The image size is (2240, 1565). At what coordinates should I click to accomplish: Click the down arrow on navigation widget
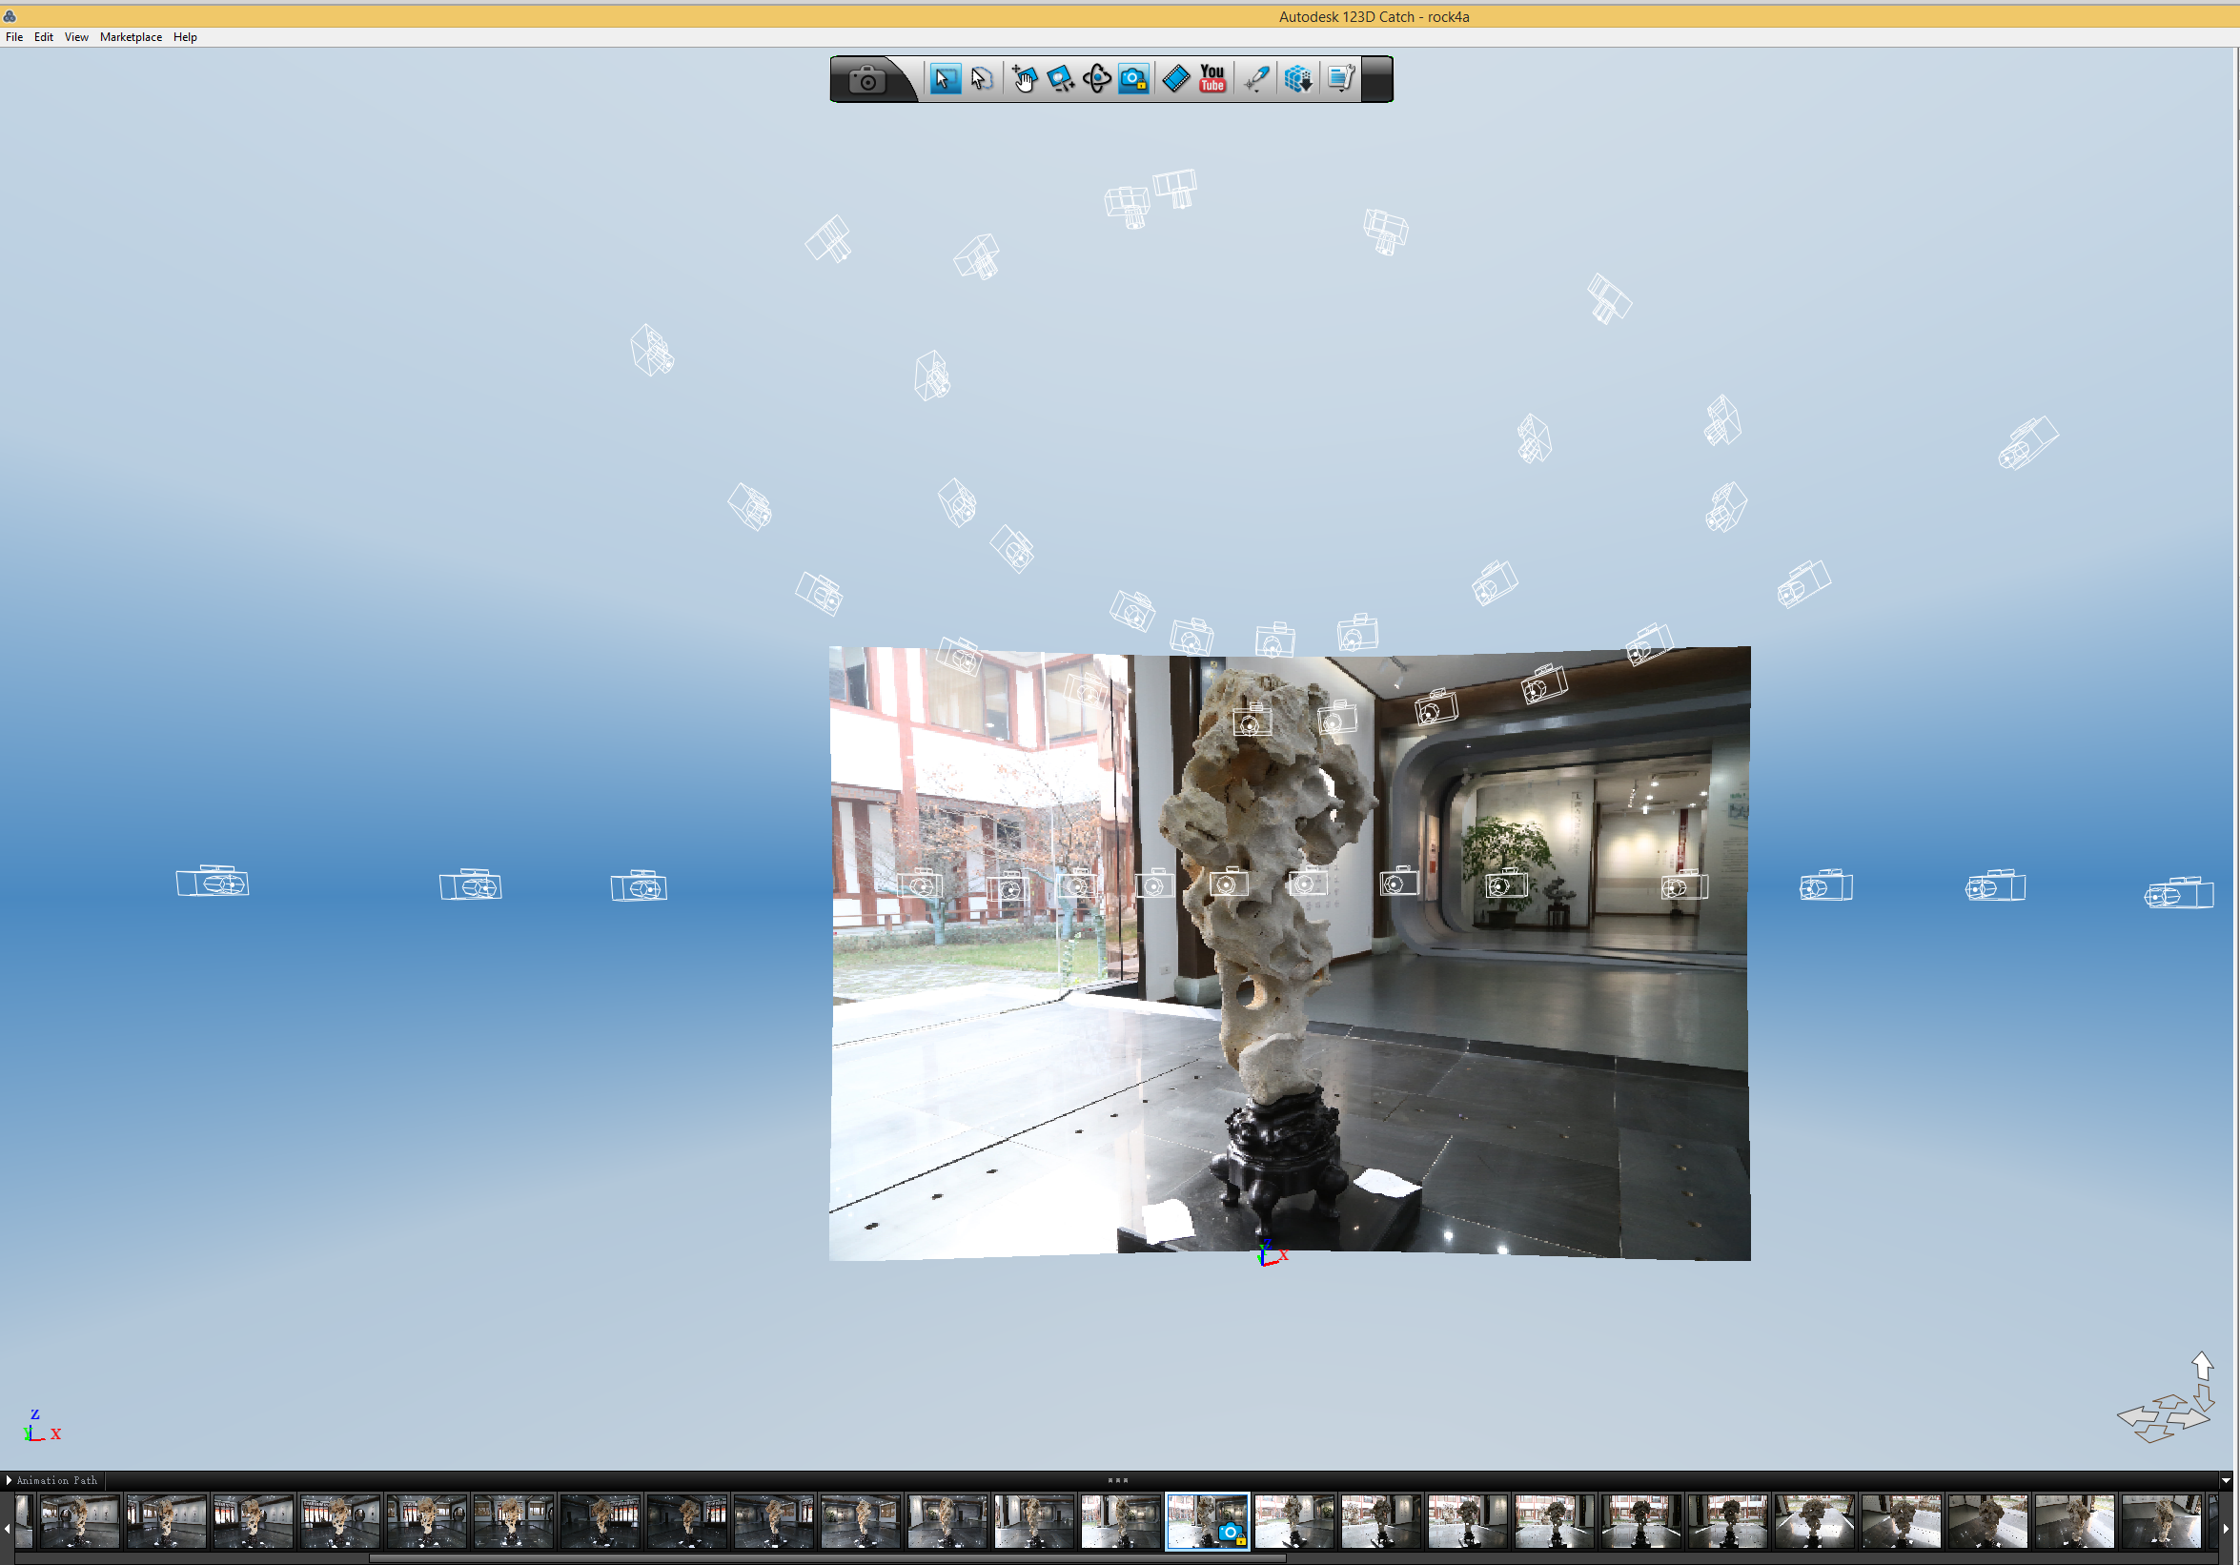click(2204, 1397)
